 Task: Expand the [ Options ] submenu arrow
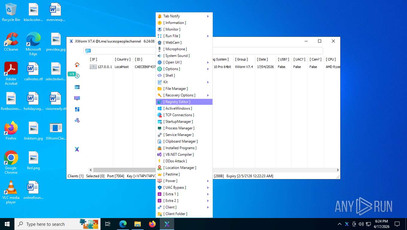[208, 69]
